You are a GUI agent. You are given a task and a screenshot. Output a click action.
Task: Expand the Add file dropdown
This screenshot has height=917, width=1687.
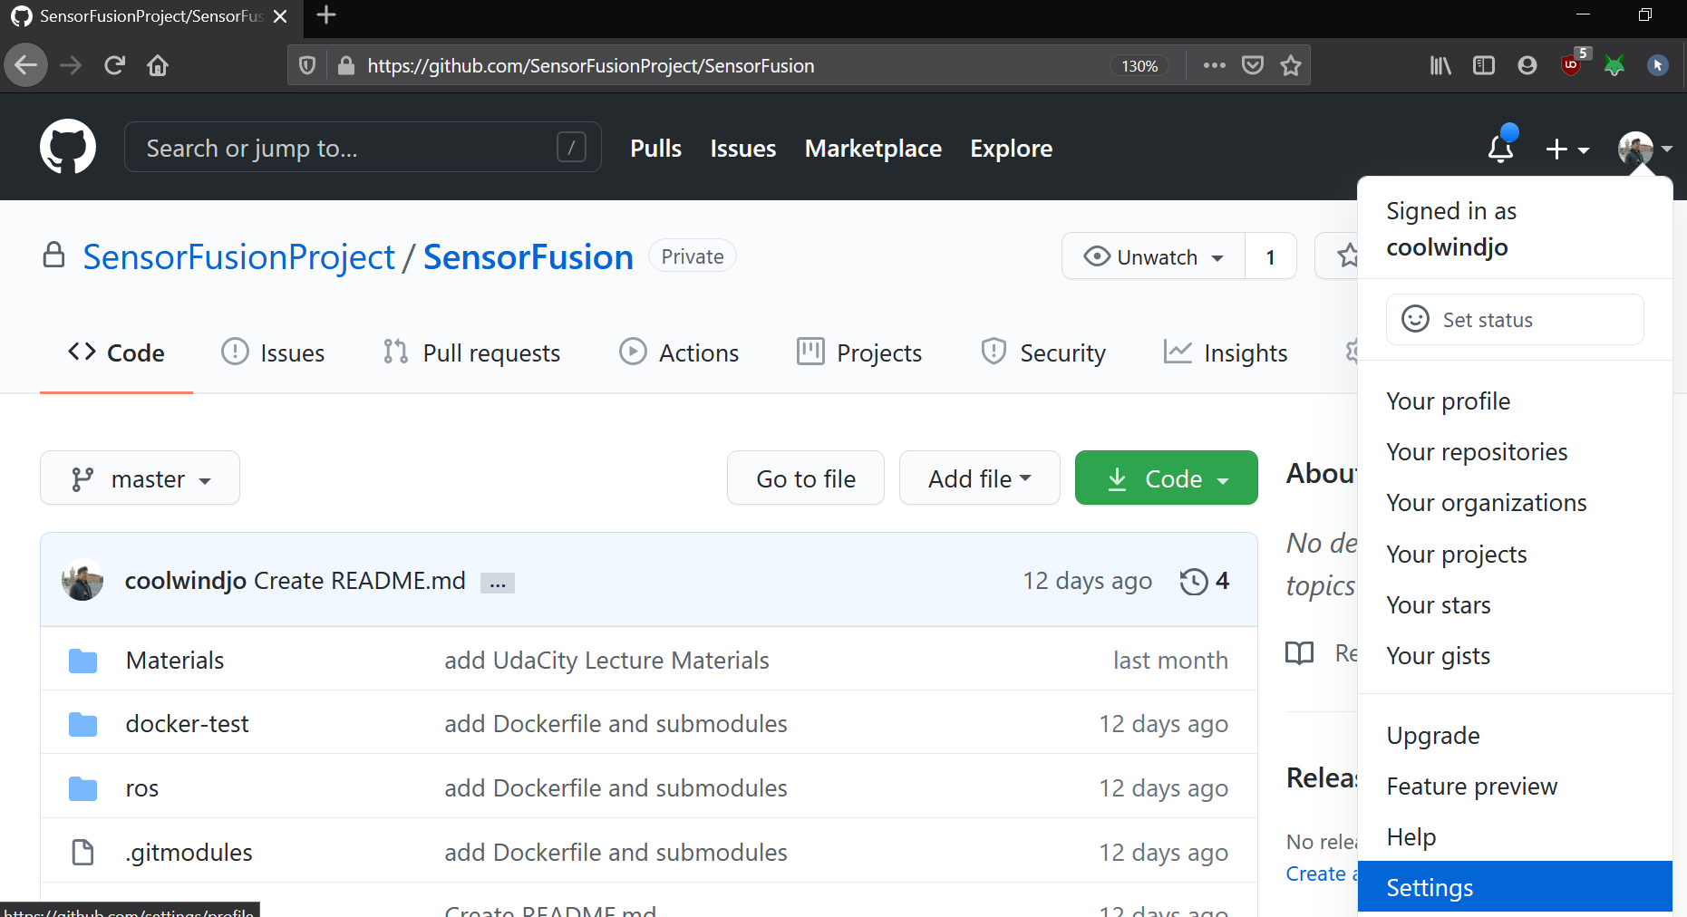pos(980,478)
